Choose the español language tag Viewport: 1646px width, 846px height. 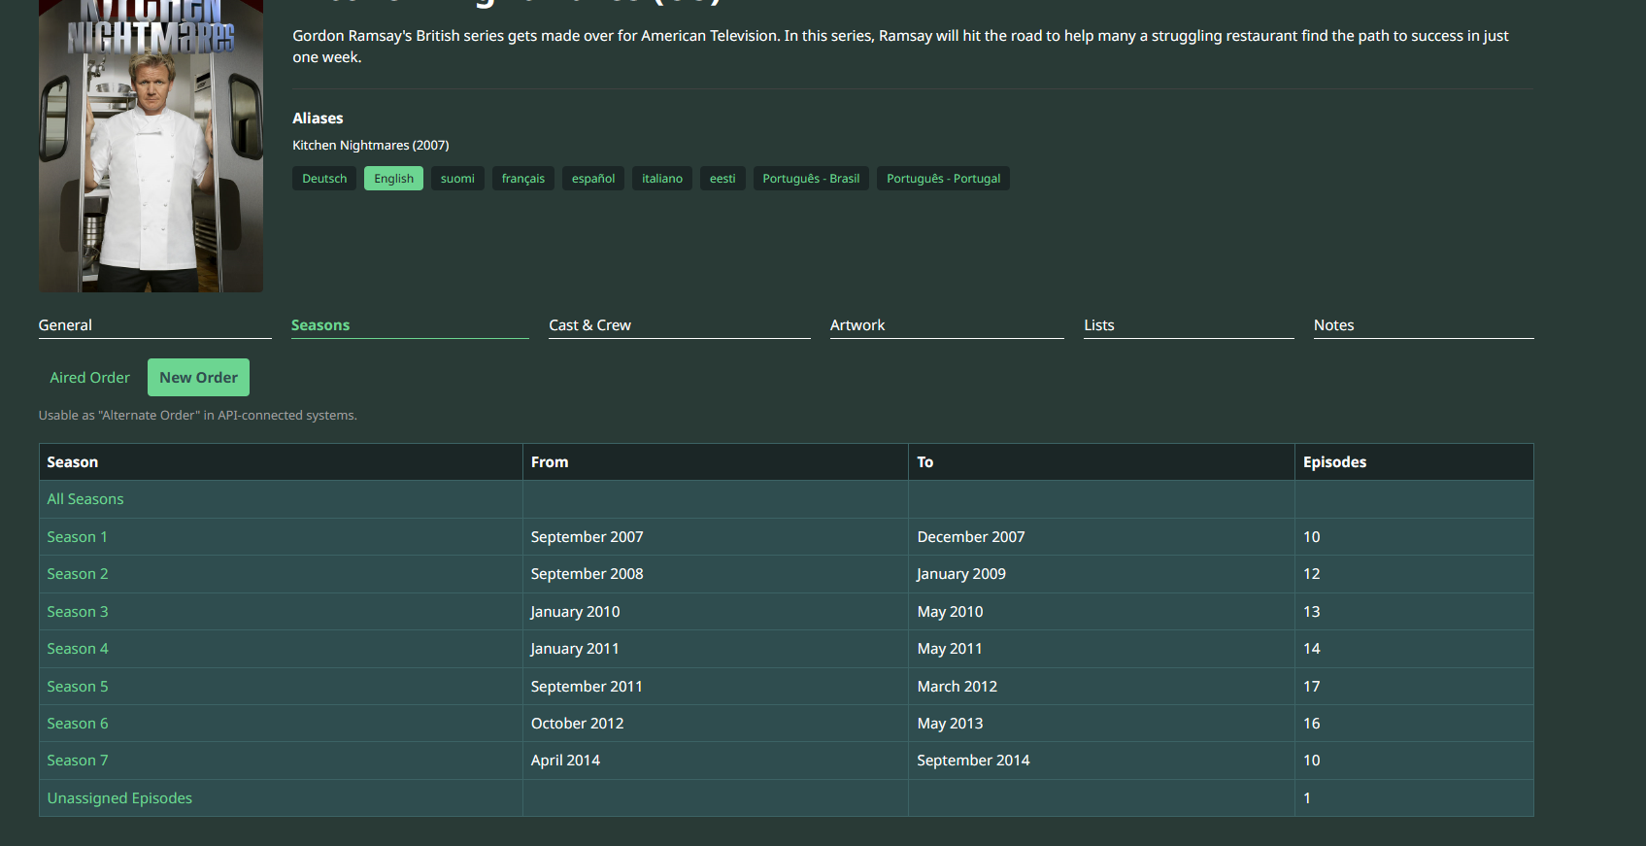593,179
